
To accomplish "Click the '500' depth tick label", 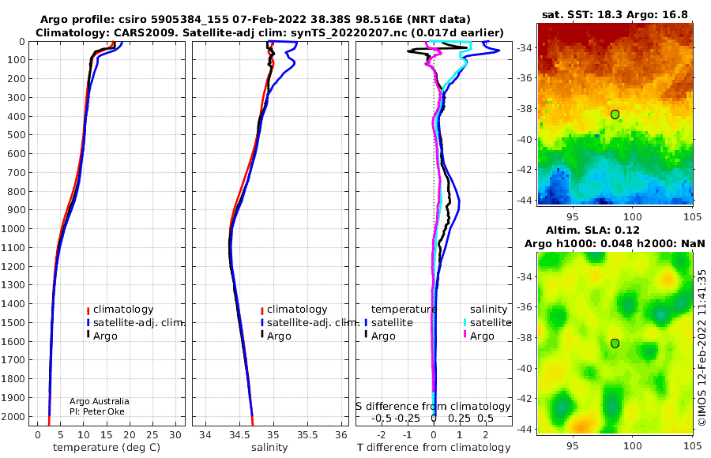I will pyautogui.click(x=16, y=135).
